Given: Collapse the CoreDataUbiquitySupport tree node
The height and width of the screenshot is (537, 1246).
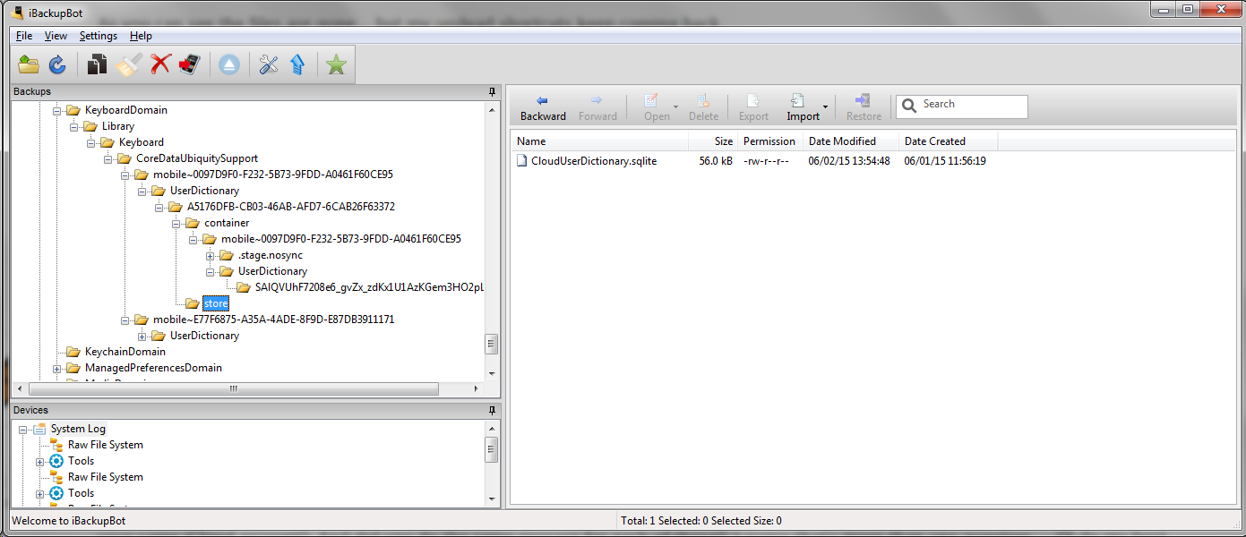Looking at the screenshot, I should click(108, 158).
